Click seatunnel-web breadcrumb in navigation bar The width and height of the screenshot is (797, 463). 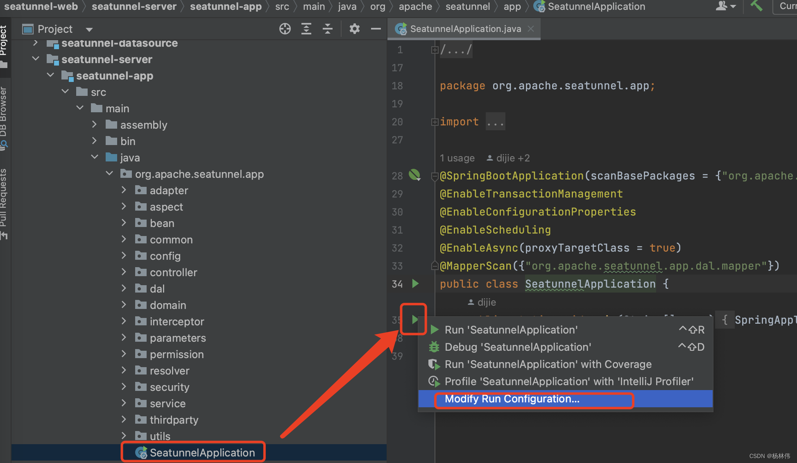point(41,6)
